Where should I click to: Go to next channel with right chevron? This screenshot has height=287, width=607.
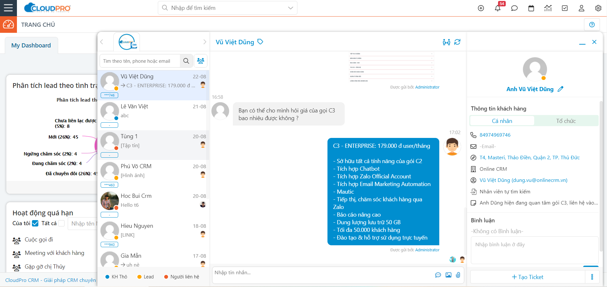[205, 42]
